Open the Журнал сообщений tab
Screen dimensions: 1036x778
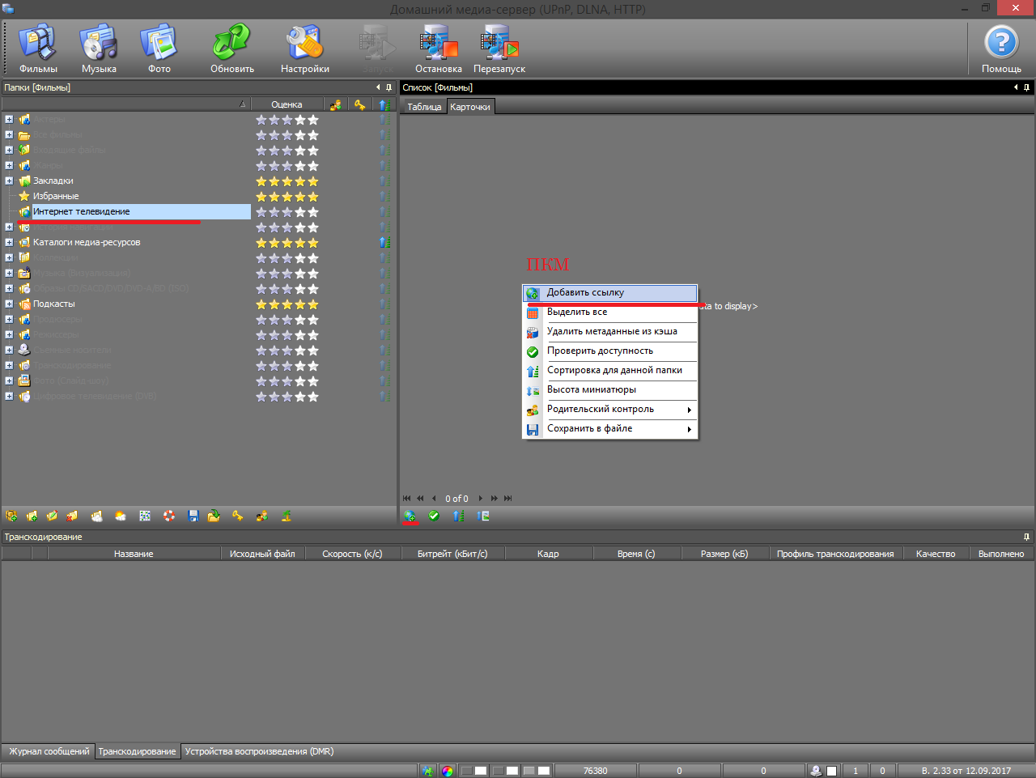[x=49, y=751]
